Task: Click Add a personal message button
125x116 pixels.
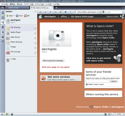Action: pyautogui.click(x=53, y=60)
